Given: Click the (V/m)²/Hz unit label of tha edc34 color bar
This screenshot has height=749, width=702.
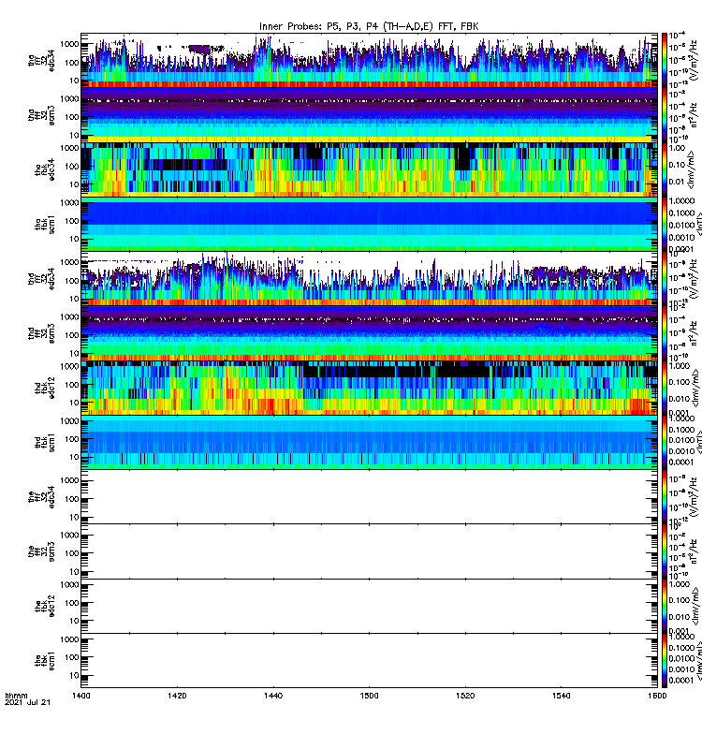Looking at the screenshot, I should click(695, 61).
